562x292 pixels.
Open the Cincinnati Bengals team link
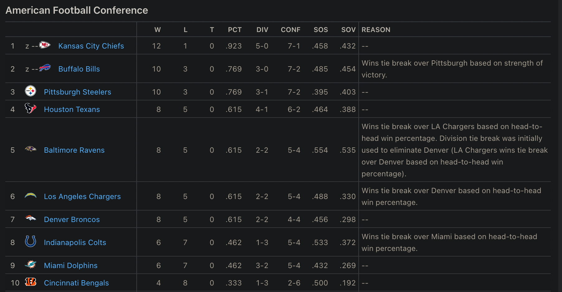coord(76,283)
